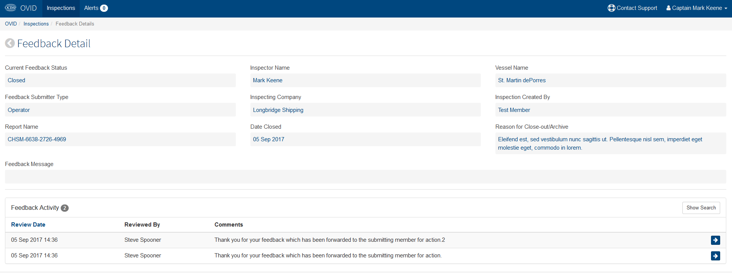Click the Inspection Created By field Test Member

coord(611,110)
